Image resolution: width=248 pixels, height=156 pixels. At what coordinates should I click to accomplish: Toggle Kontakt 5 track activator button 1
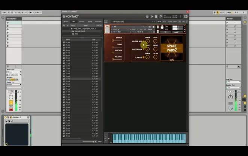click(11, 103)
